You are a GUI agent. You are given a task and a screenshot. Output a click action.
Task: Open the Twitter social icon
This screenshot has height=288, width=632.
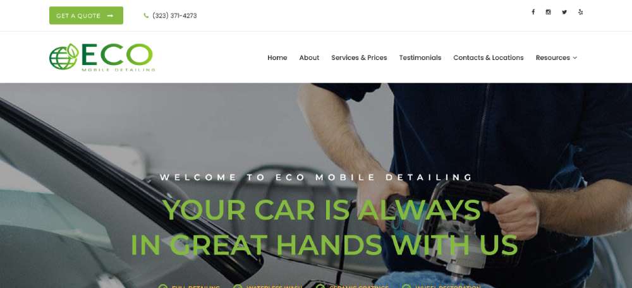(x=564, y=12)
